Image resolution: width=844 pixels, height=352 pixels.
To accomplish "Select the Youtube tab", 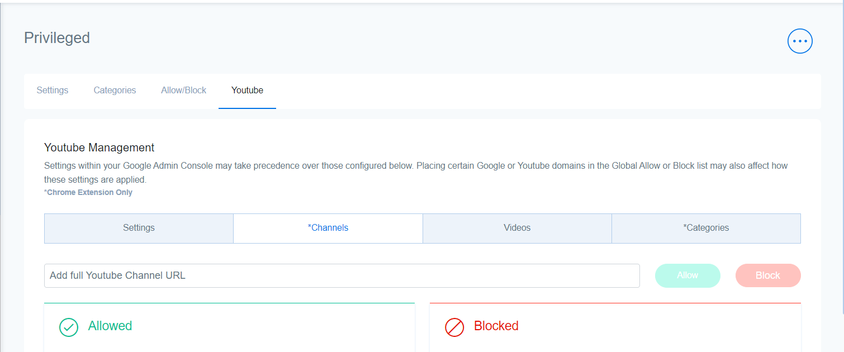I will click(247, 90).
